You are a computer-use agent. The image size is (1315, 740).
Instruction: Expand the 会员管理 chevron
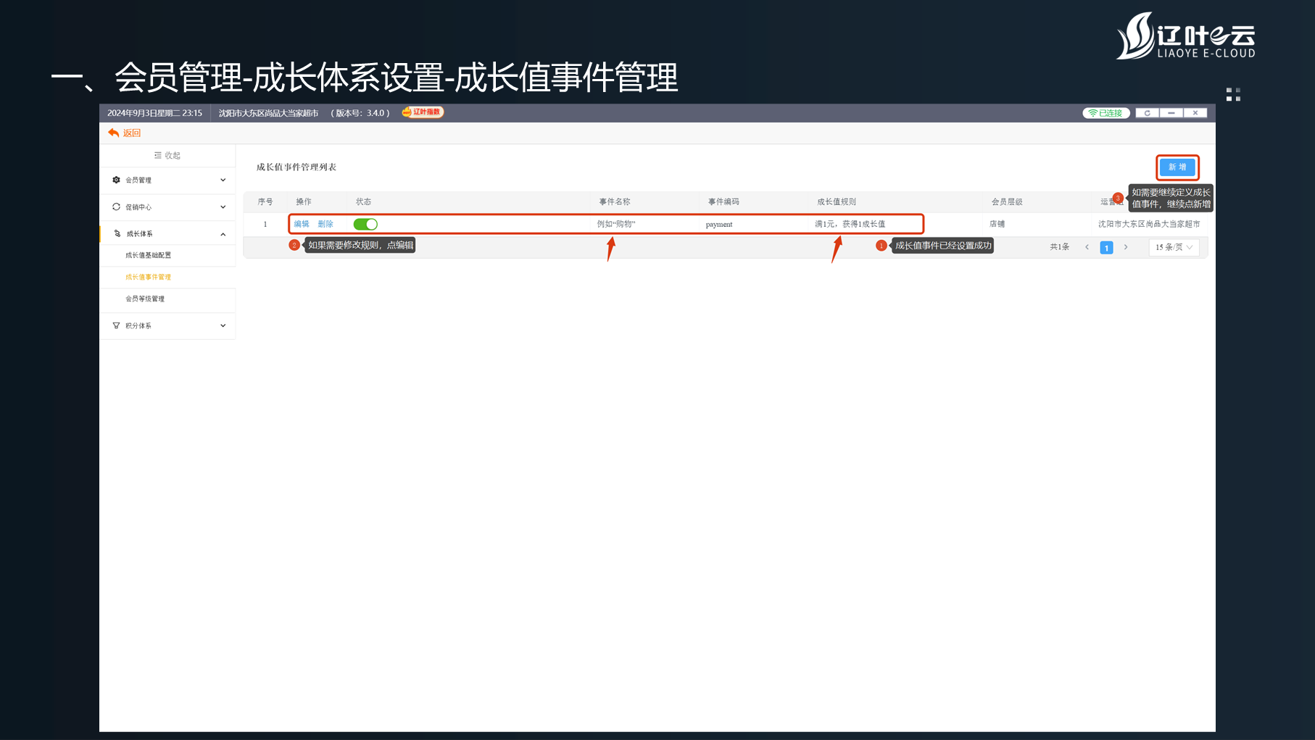[223, 180]
